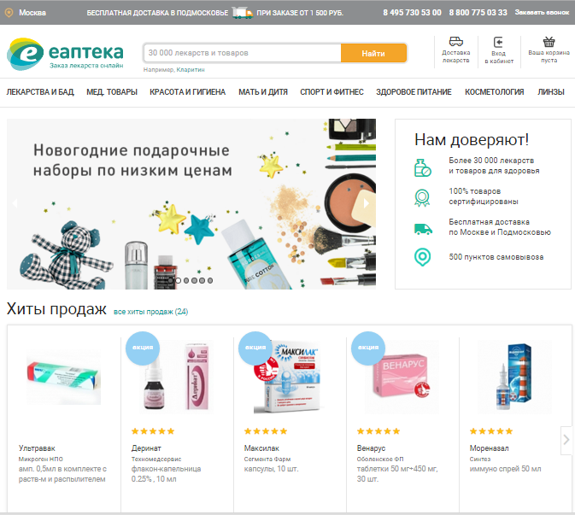Click the акция badge on Деринат

point(143,348)
